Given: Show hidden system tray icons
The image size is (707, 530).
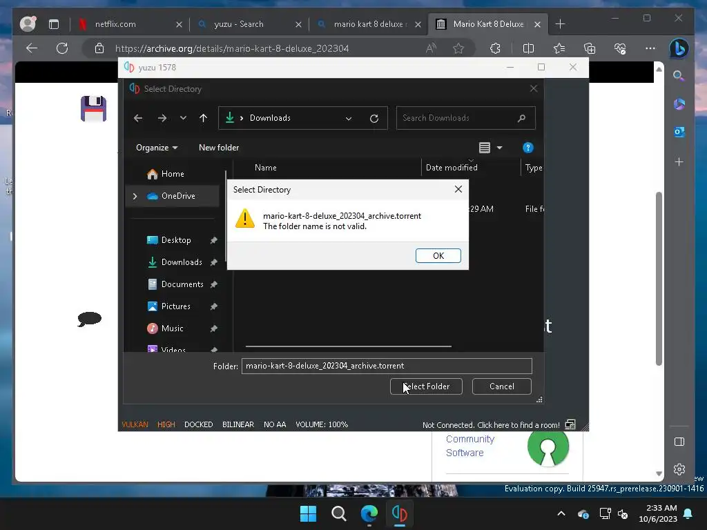Looking at the screenshot, I should (x=561, y=513).
